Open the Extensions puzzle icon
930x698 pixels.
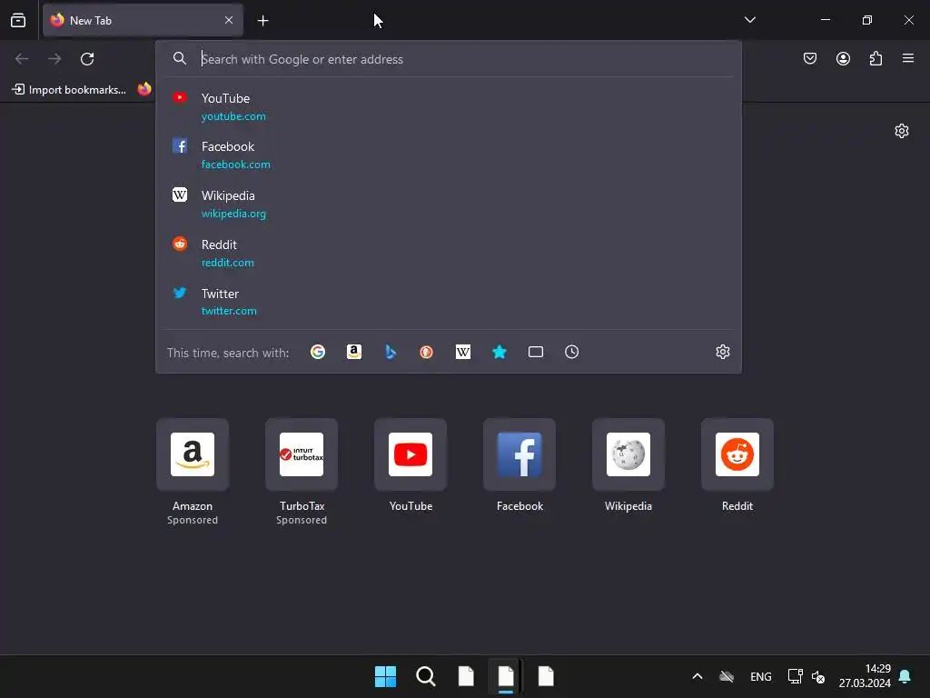876,58
